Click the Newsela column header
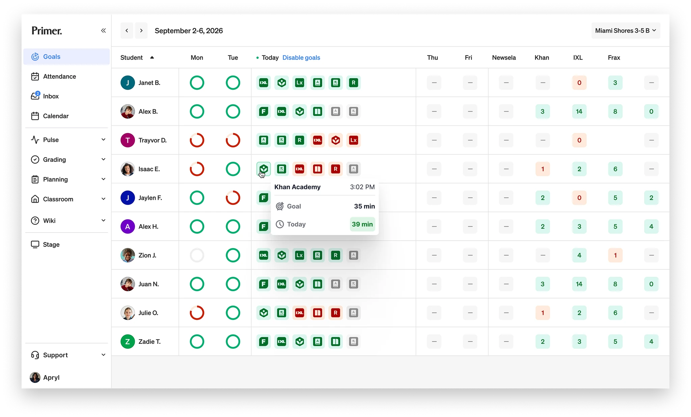 pyautogui.click(x=504, y=58)
